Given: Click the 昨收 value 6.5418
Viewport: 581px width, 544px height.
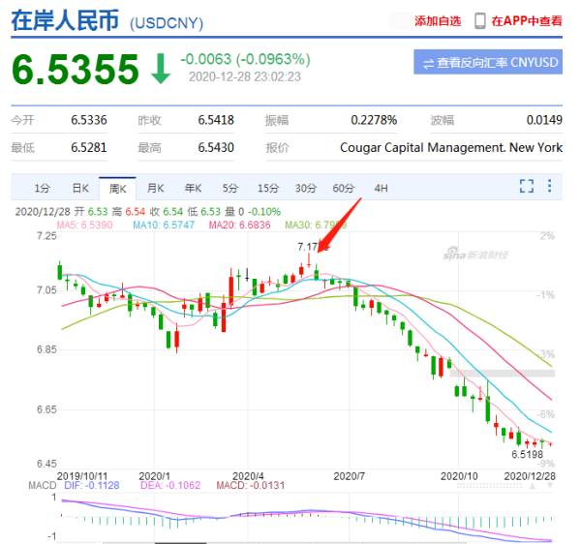Looking at the screenshot, I should click(x=216, y=120).
